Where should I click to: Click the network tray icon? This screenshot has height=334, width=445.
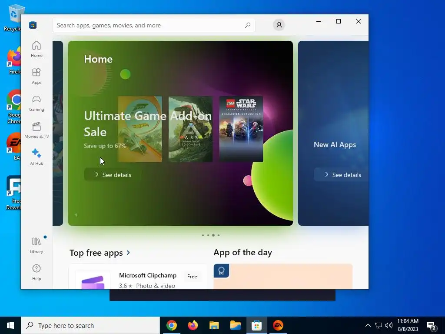click(379, 325)
